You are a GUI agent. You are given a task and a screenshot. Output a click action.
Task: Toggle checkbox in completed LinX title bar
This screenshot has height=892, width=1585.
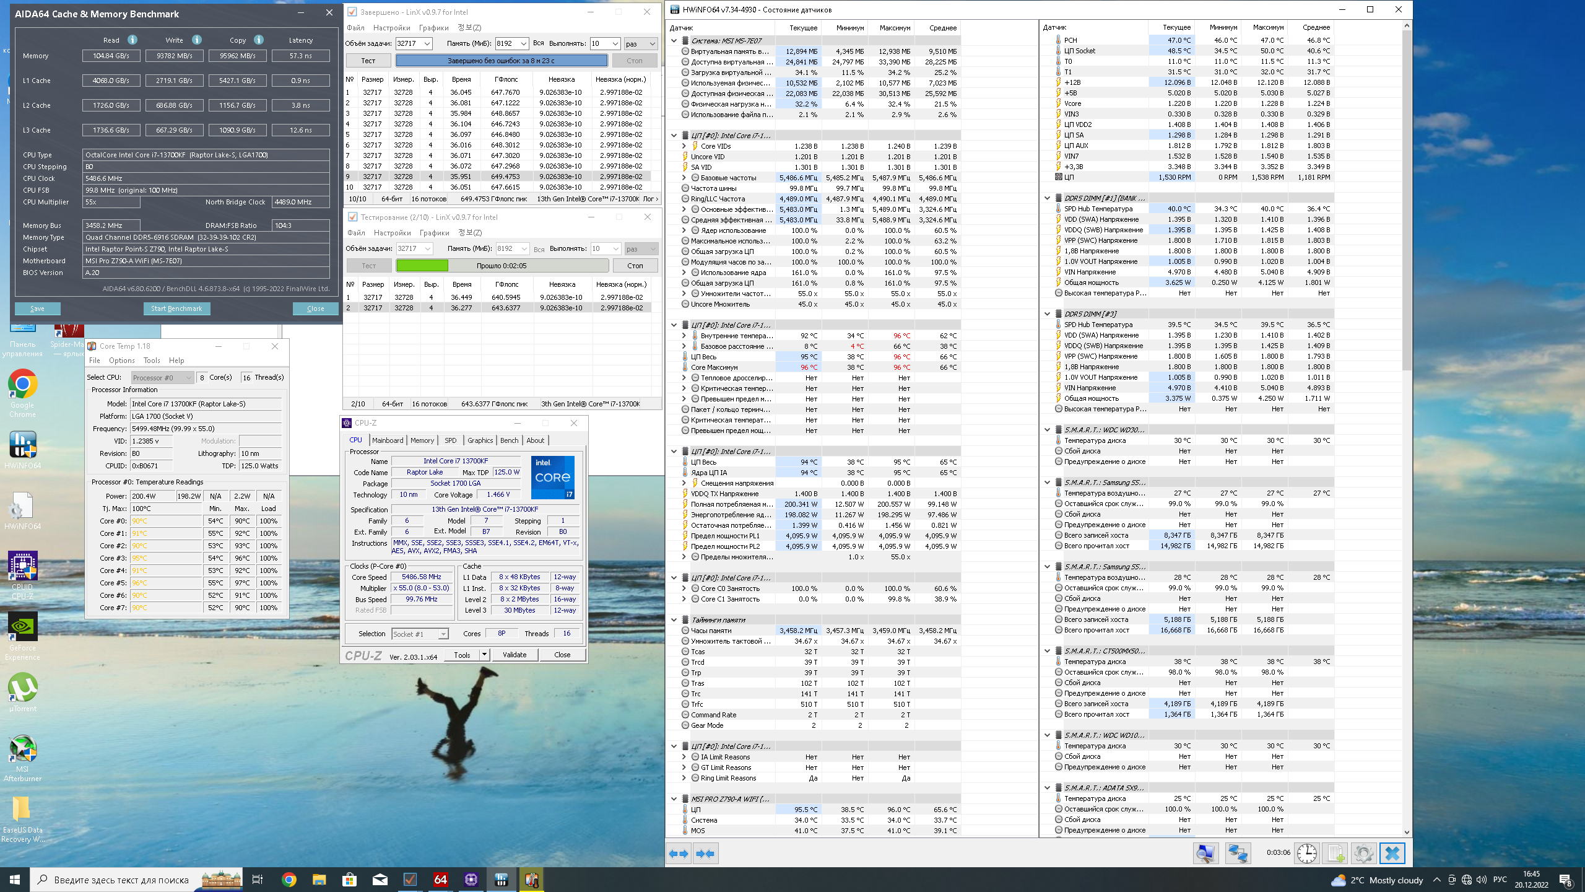352,12
